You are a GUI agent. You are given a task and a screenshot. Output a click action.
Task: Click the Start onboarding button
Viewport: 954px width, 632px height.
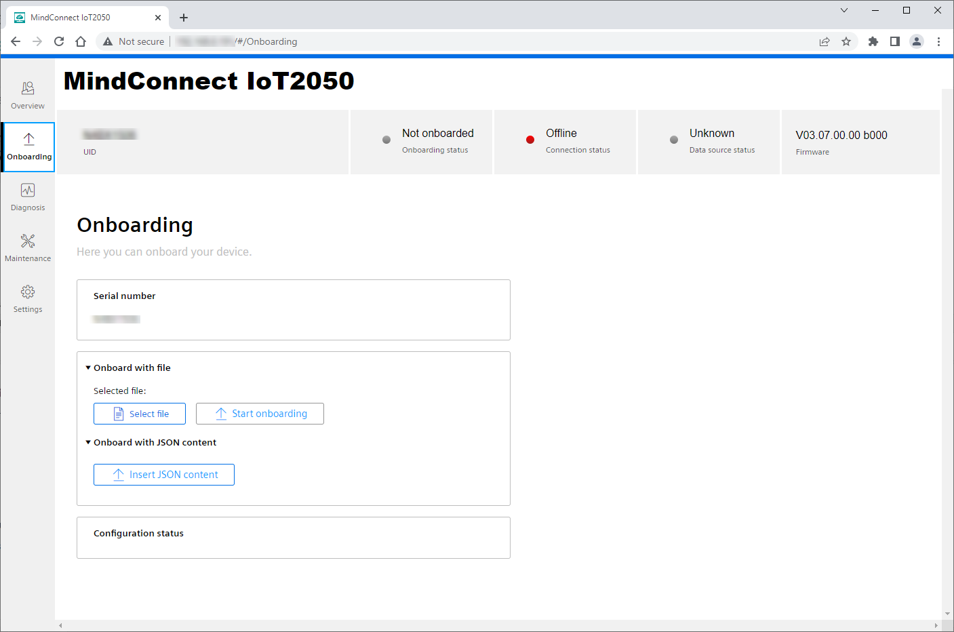tap(260, 414)
